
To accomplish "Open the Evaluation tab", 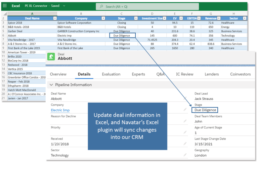I will (x=111, y=74).
